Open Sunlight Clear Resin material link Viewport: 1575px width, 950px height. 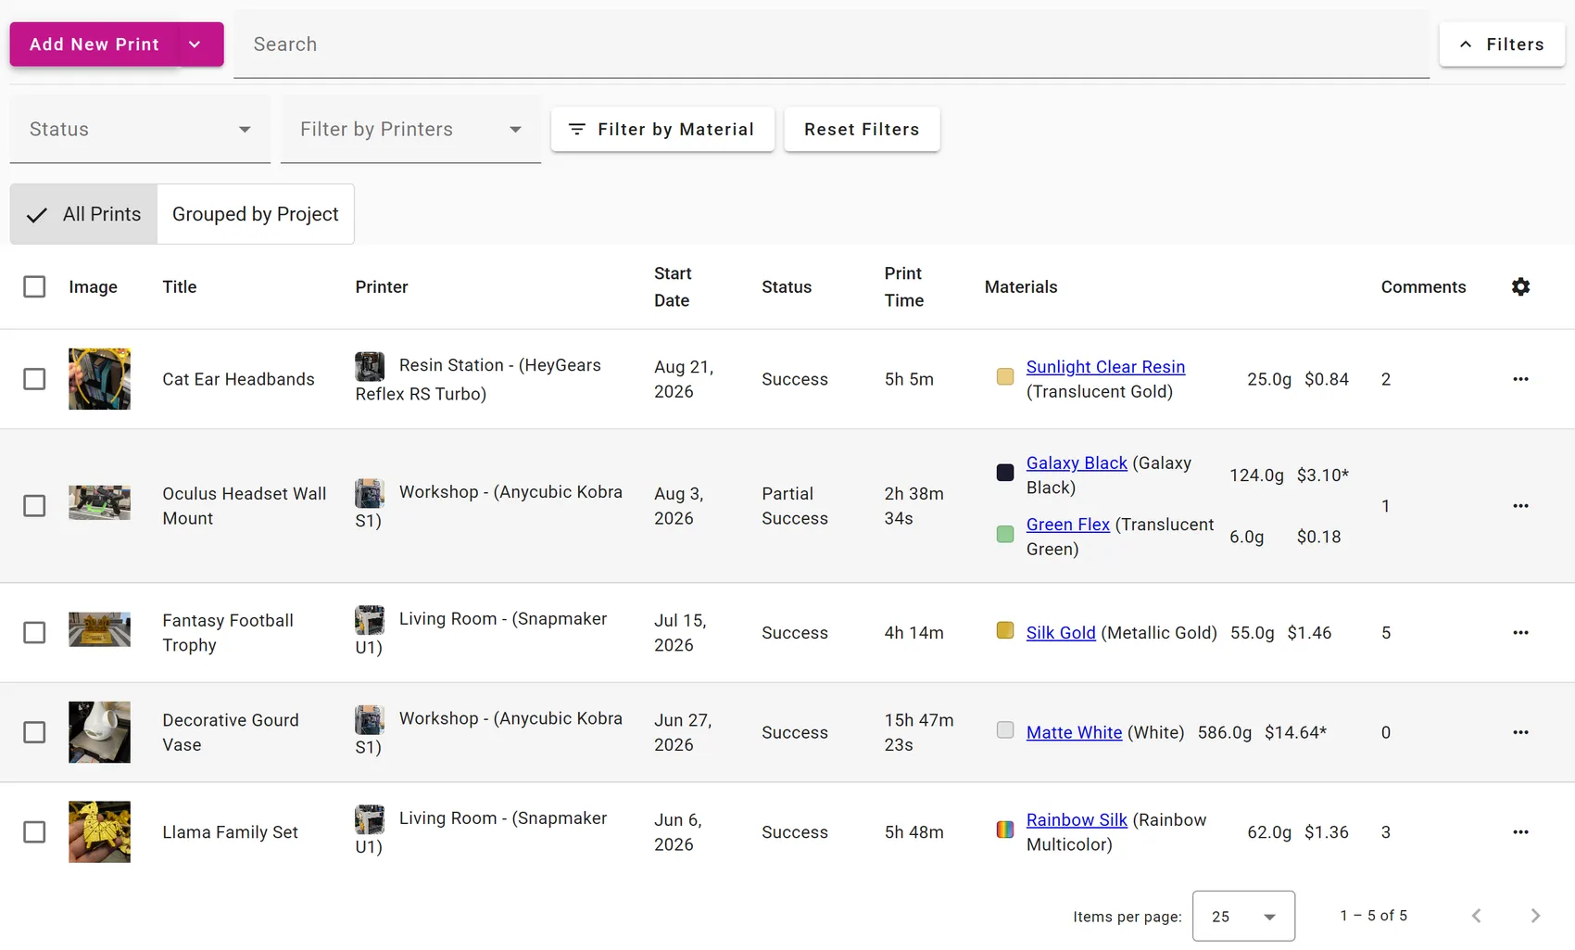1105,367
